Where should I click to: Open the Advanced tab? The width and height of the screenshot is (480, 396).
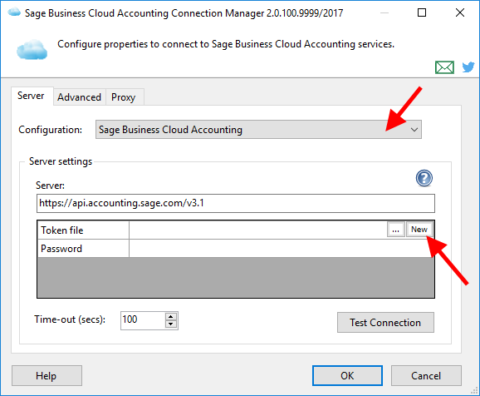tap(79, 97)
